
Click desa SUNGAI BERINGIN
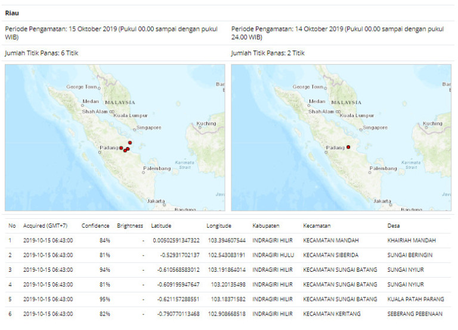pyautogui.click(x=410, y=255)
